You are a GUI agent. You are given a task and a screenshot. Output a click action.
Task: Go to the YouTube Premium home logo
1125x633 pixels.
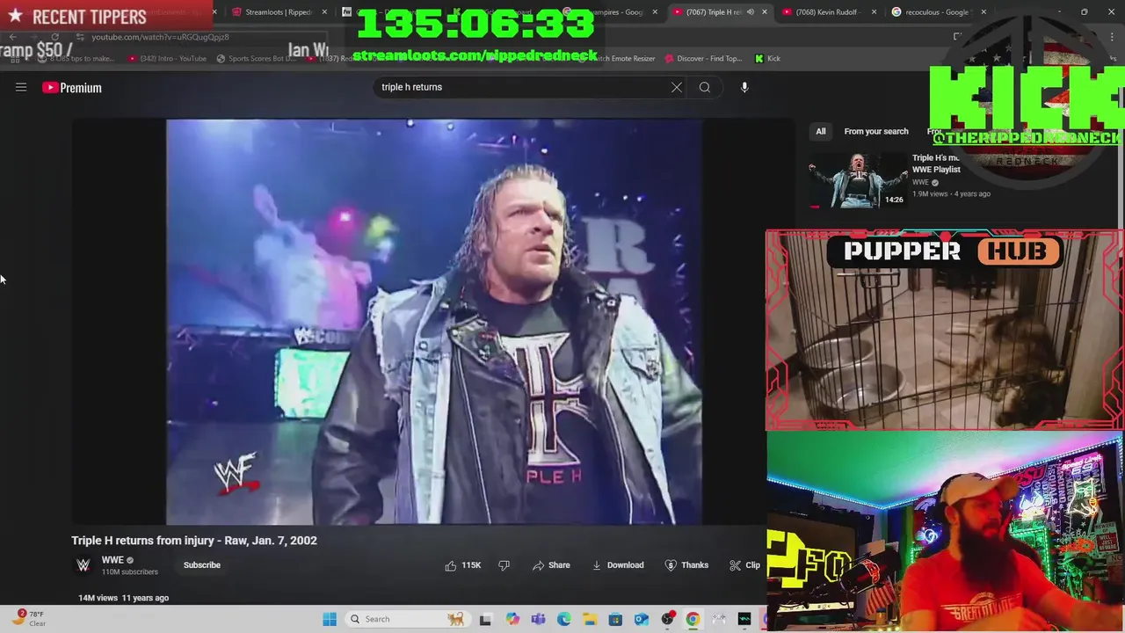pos(72,88)
